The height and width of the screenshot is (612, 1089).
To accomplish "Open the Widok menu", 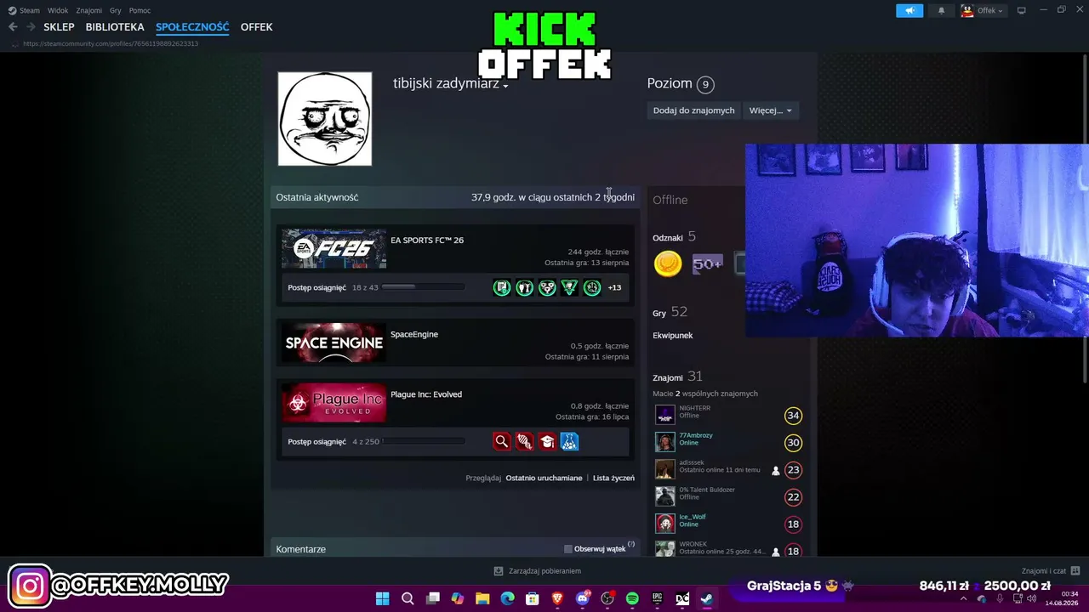I will 58,11.
